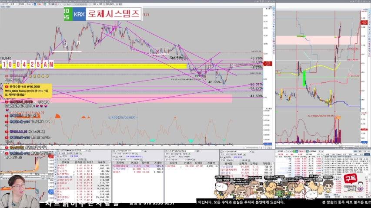Click 종목명 header in first watchlist panel
Screen dimensions: 371x208
66,162
